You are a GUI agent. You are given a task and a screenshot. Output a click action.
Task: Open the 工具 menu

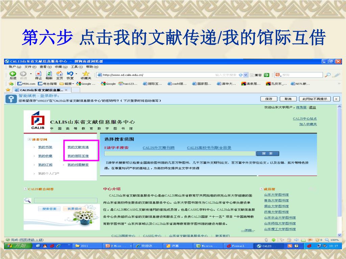pyautogui.click(x=77, y=67)
